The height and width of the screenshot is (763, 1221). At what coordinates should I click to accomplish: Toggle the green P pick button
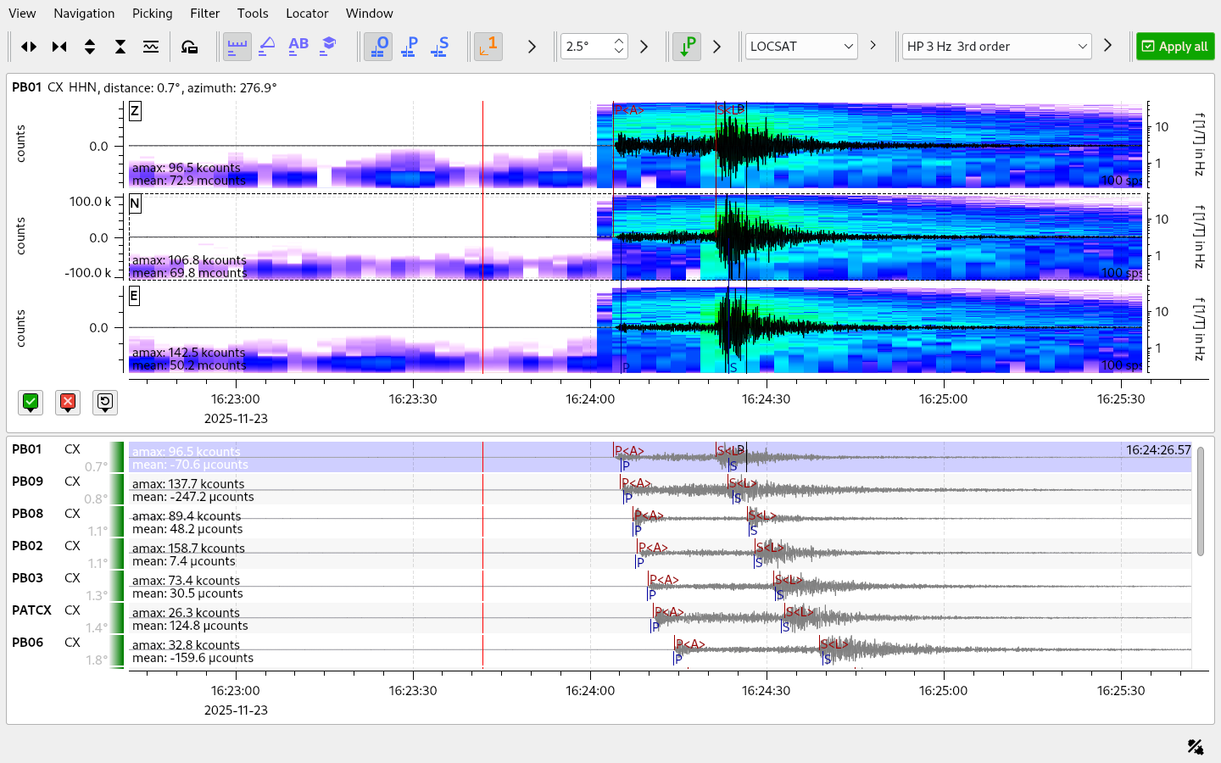(x=686, y=47)
